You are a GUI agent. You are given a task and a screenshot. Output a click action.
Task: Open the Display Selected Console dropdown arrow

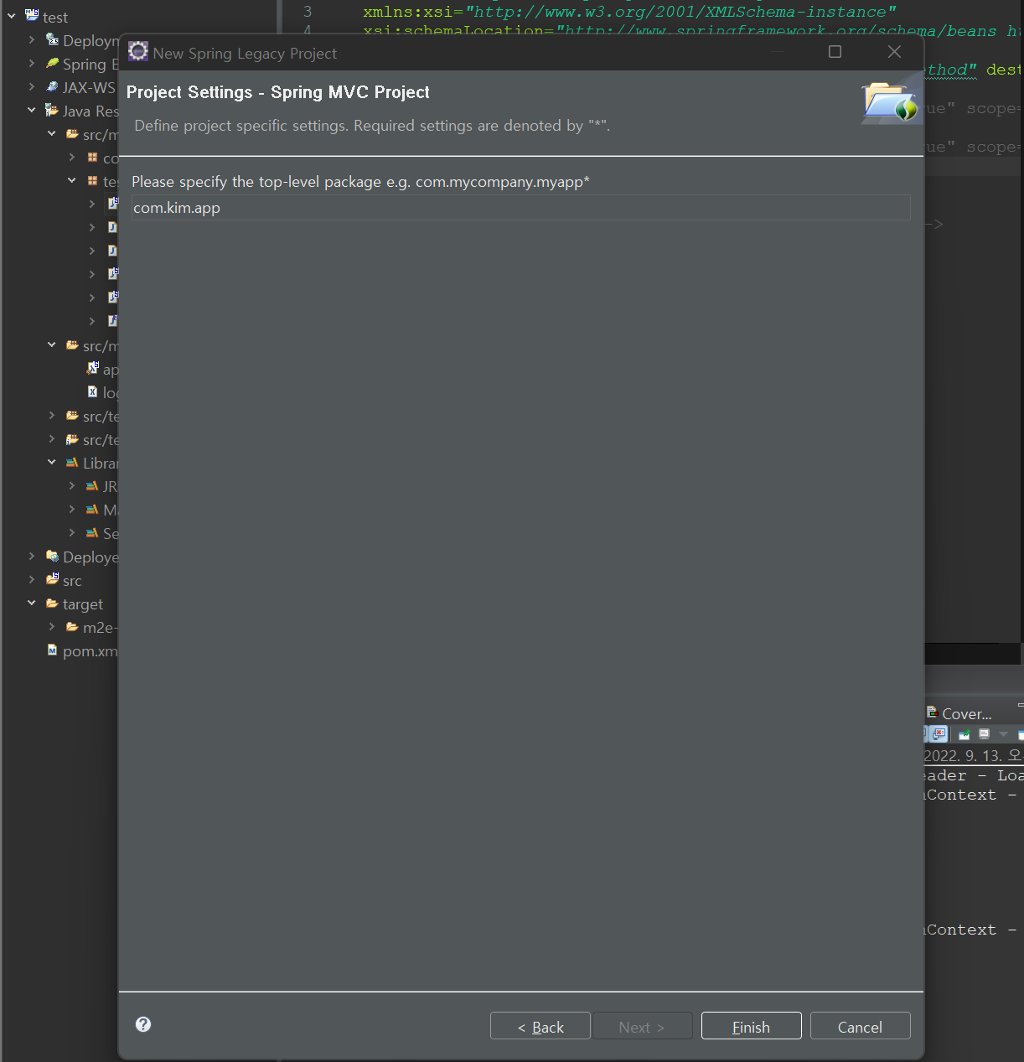coord(1003,734)
